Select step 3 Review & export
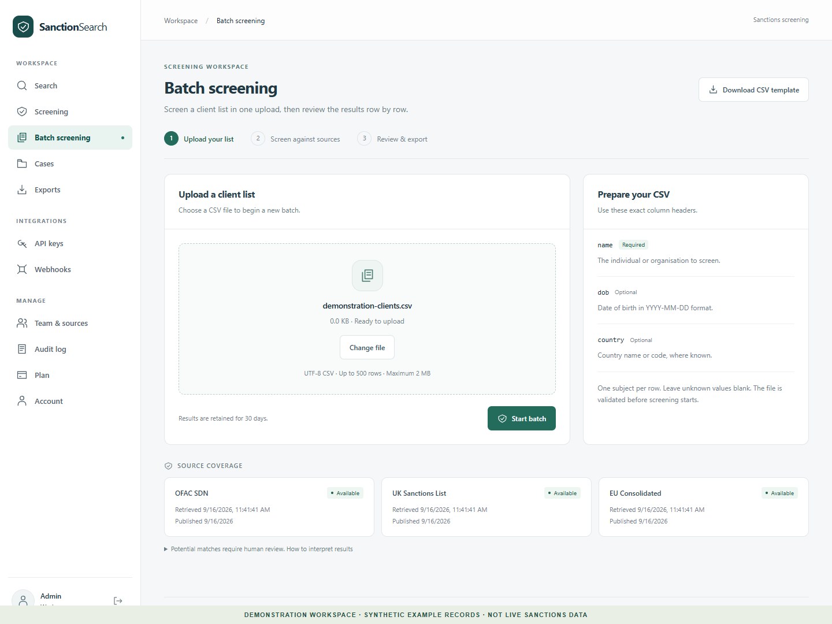Viewport: 832px width, 624px height. 392,139
